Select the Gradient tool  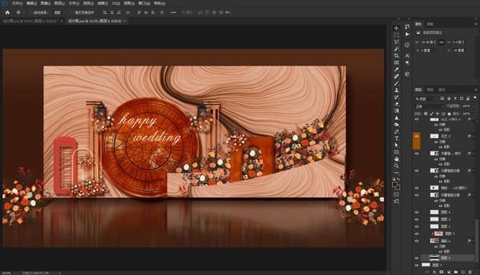click(397, 111)
